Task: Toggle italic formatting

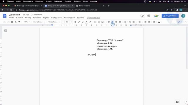Action: point(79,22)
